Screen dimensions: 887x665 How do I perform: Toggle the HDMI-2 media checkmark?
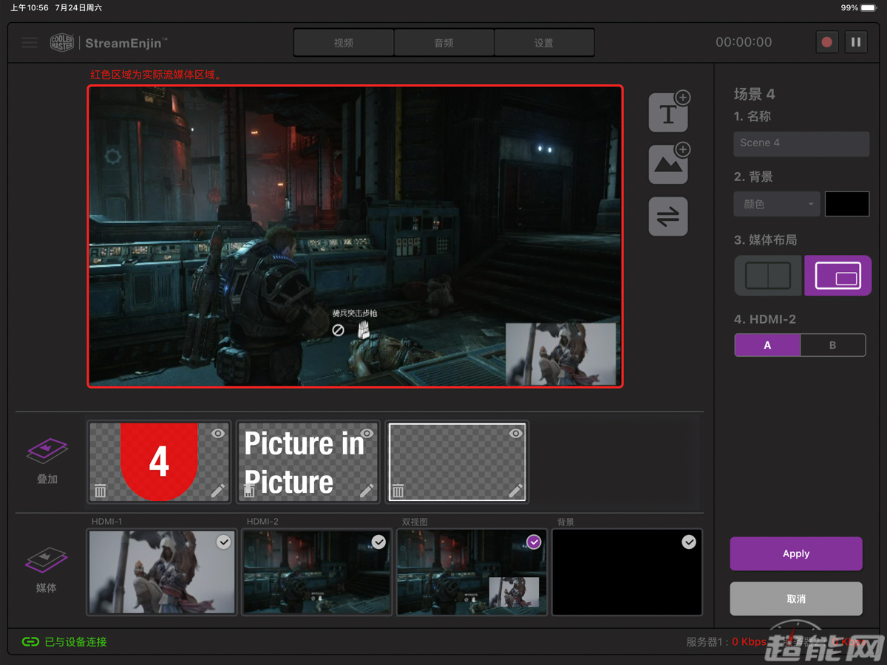click(378, 542)
